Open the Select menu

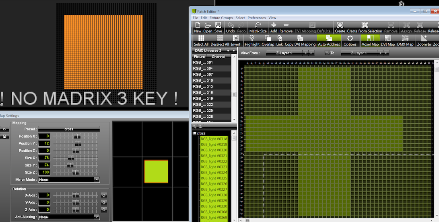[x=240, y=18]
